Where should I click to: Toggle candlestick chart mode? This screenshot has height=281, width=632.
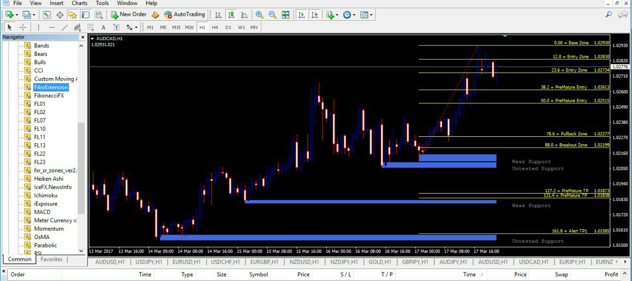[231, 15]
